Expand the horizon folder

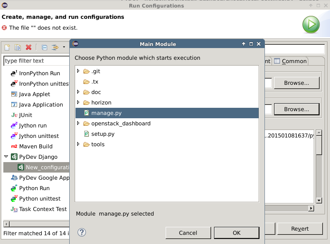click(78, 102)
